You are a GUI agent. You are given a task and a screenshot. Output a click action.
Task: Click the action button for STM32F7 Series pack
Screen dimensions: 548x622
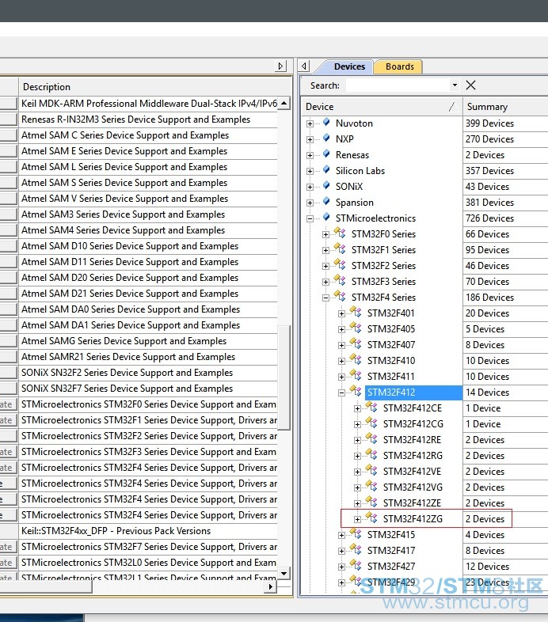click(x=9, y=547)
